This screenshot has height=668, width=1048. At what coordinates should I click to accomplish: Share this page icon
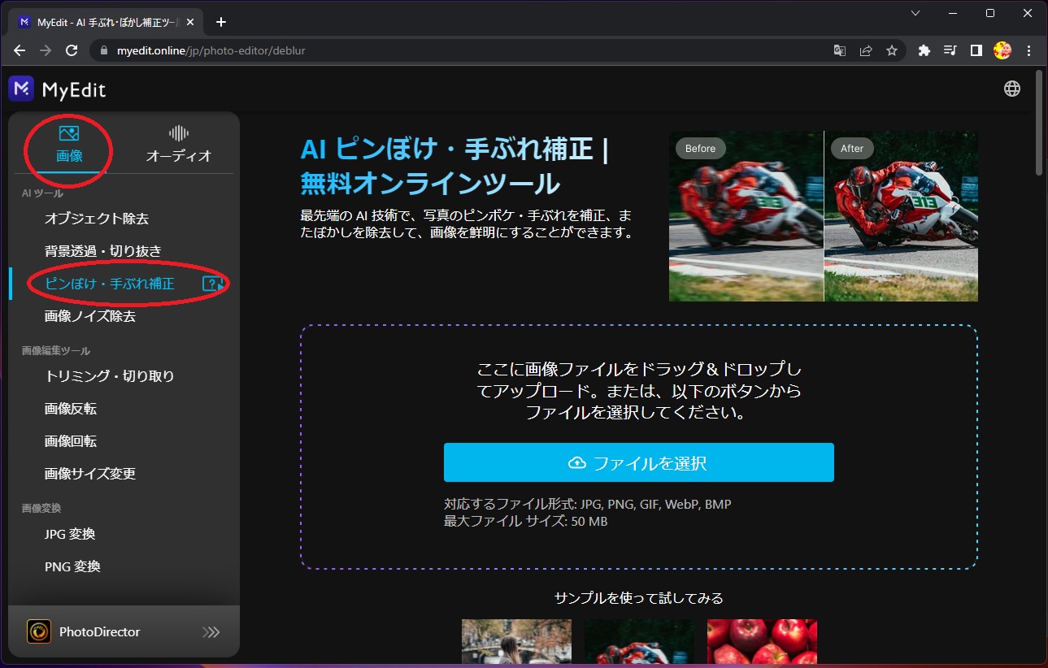tap(866, 50)
